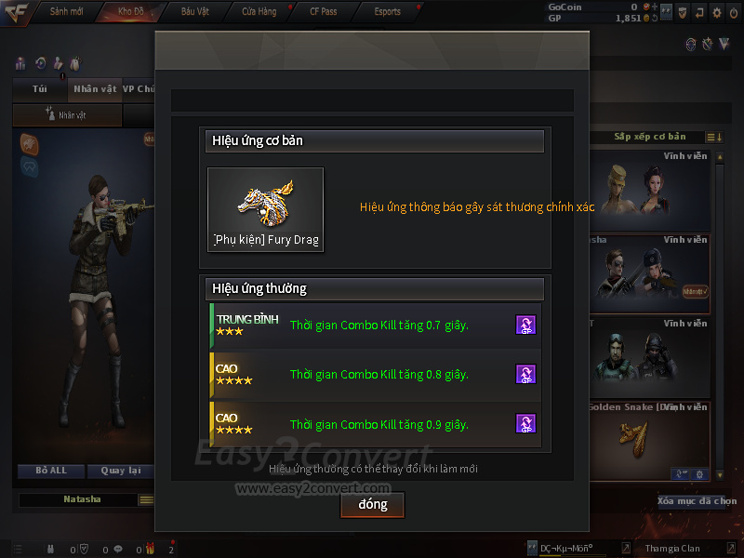This screenshot has height=558, width=744.
Task: Toggle the sort order icon beside Sắp xếp cơ bản
Action: coord(714,137)
